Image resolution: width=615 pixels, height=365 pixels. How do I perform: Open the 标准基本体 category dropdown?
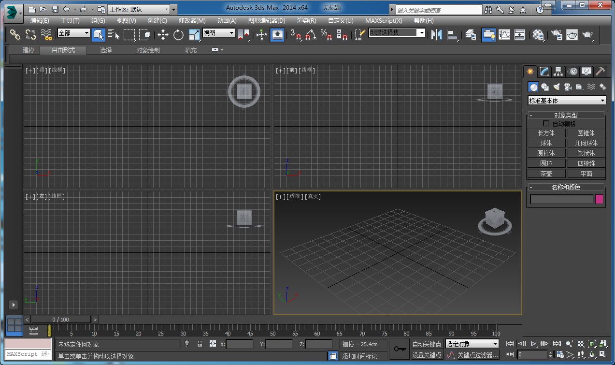point(567,101)
